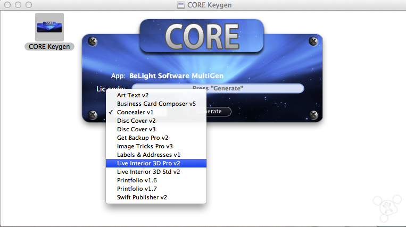
Task: Click the top-left screw on the panel
Action: (x=92, y=41)
